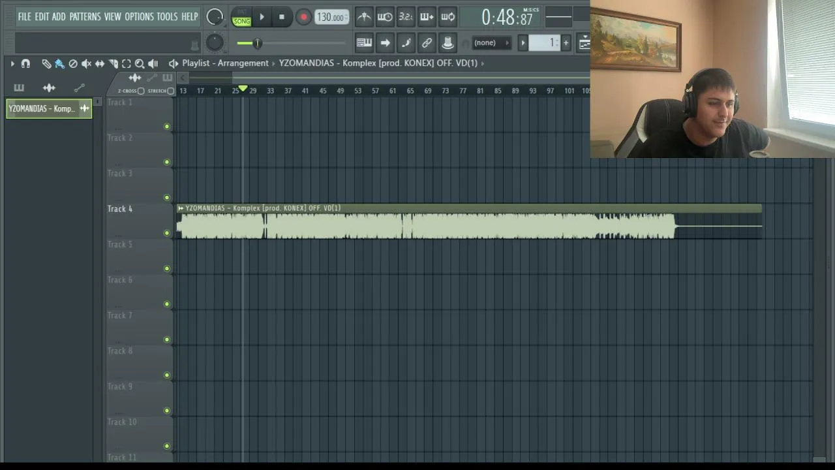The image size is (835, 470).
Task: Open the PATTERNS menu
Action: (85, 16)
